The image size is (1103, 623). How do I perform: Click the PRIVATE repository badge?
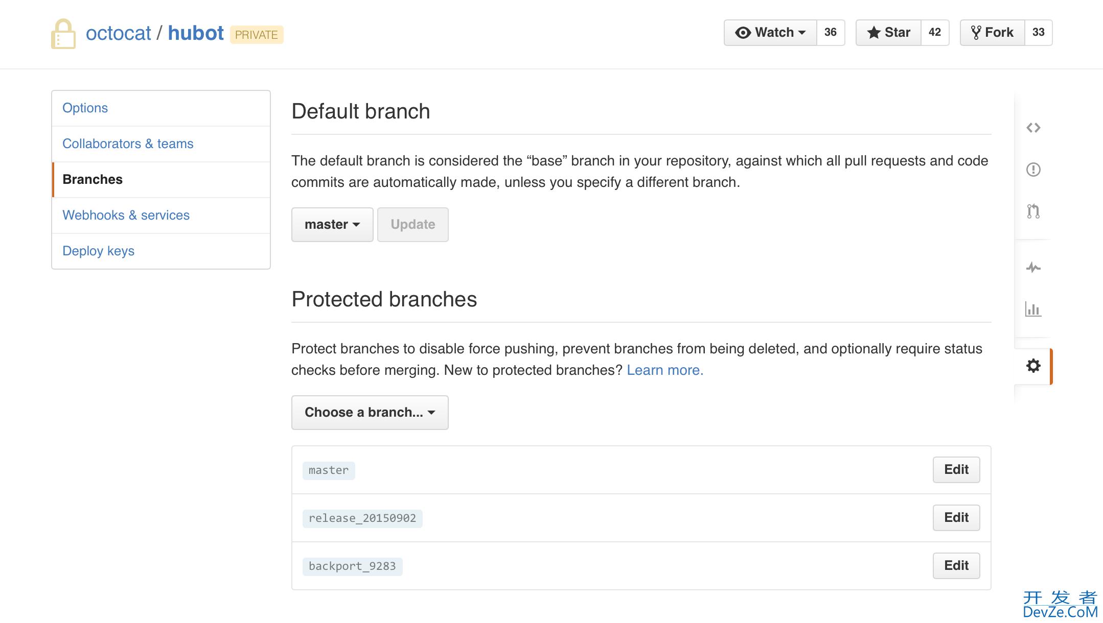click(257, 35)
